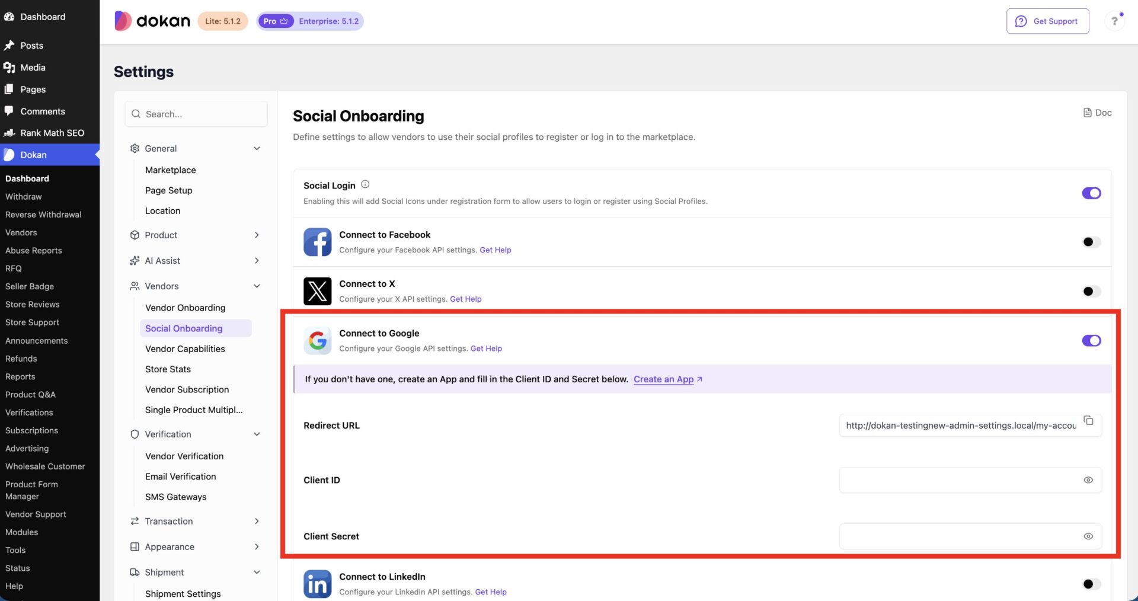Click the LinkedIn logo icon
This screenshot has width=1138, height=601.
click(318, 584)
